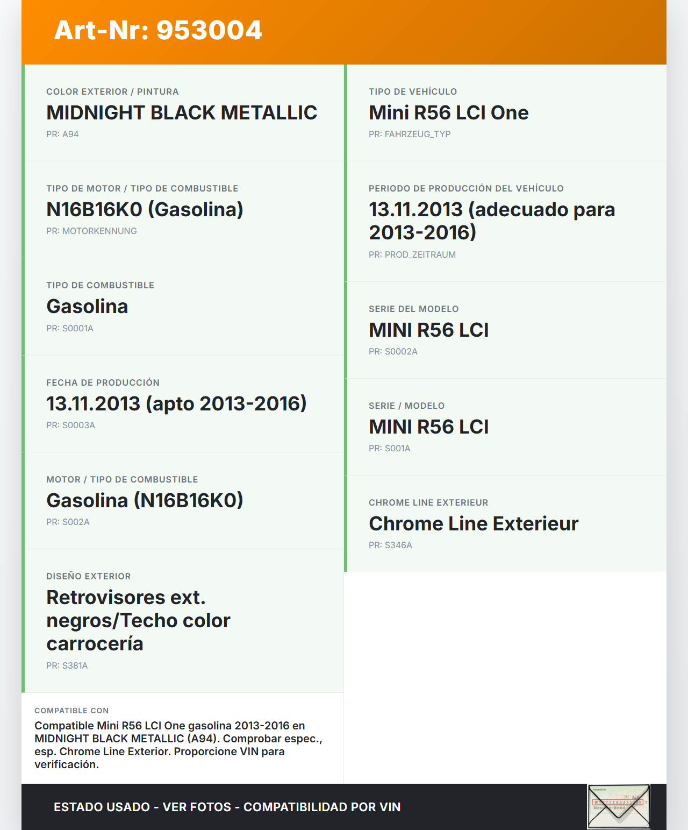The width and height of the screenshot is (688, 830).
Task: Select the N16B16K0 (Gasolina) engine value
Action: coord(145,210)
